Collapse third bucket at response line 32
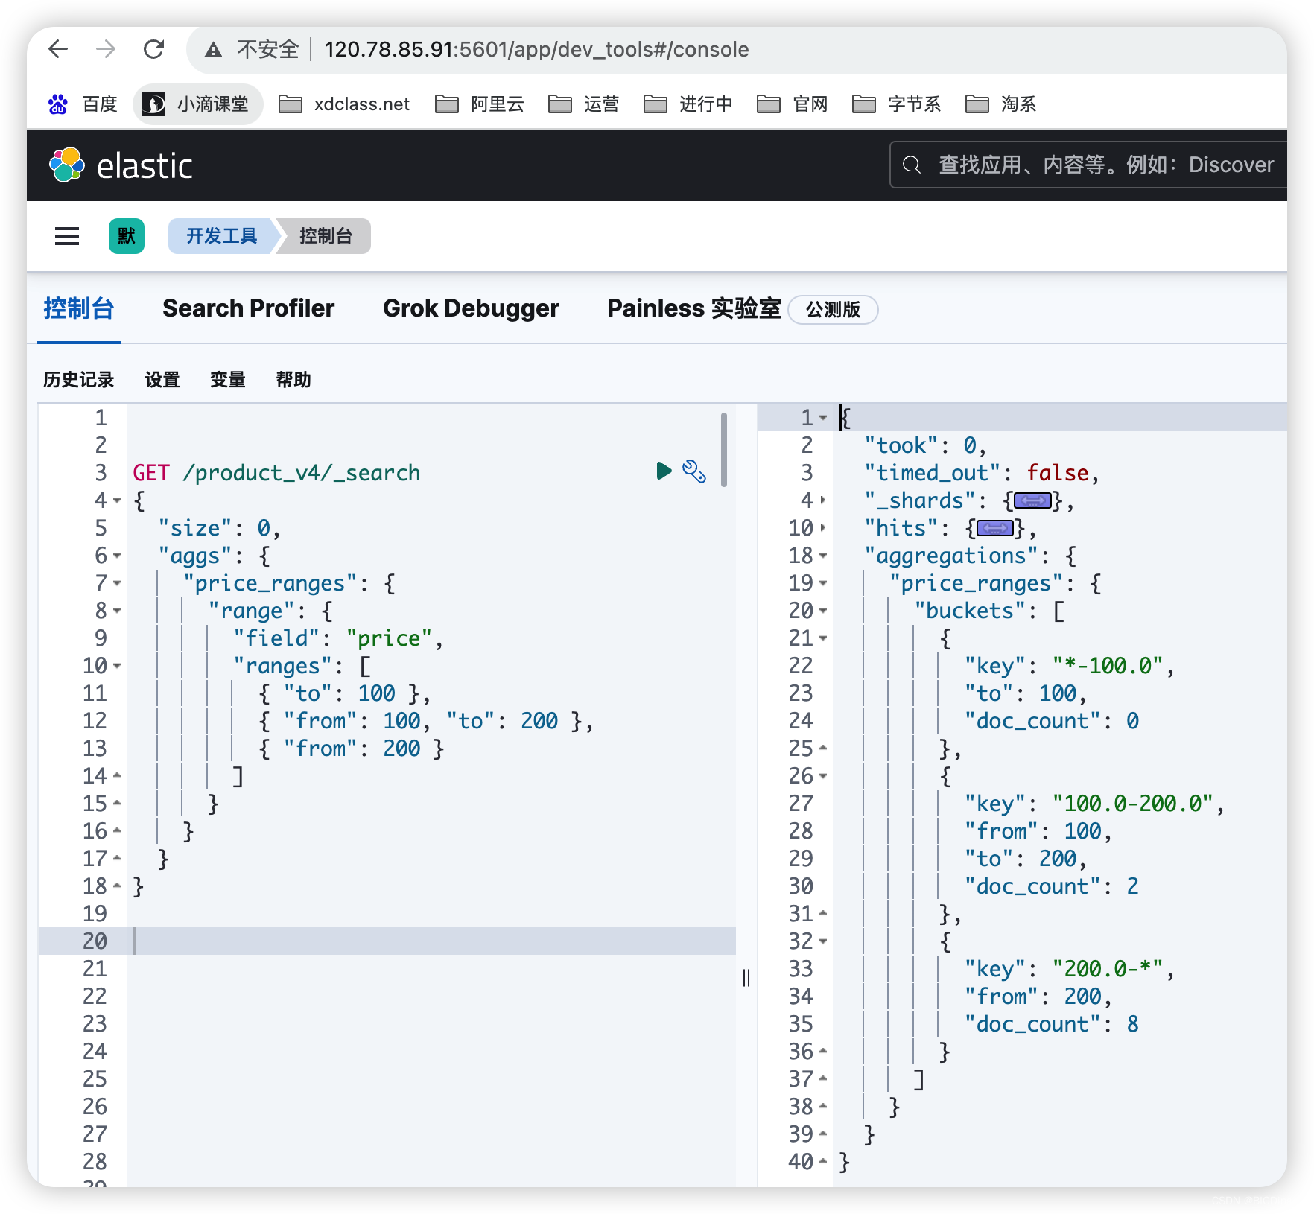The width and height of the screenshot is (1314, 1214). pyautogui.click(x=823, y=941)
